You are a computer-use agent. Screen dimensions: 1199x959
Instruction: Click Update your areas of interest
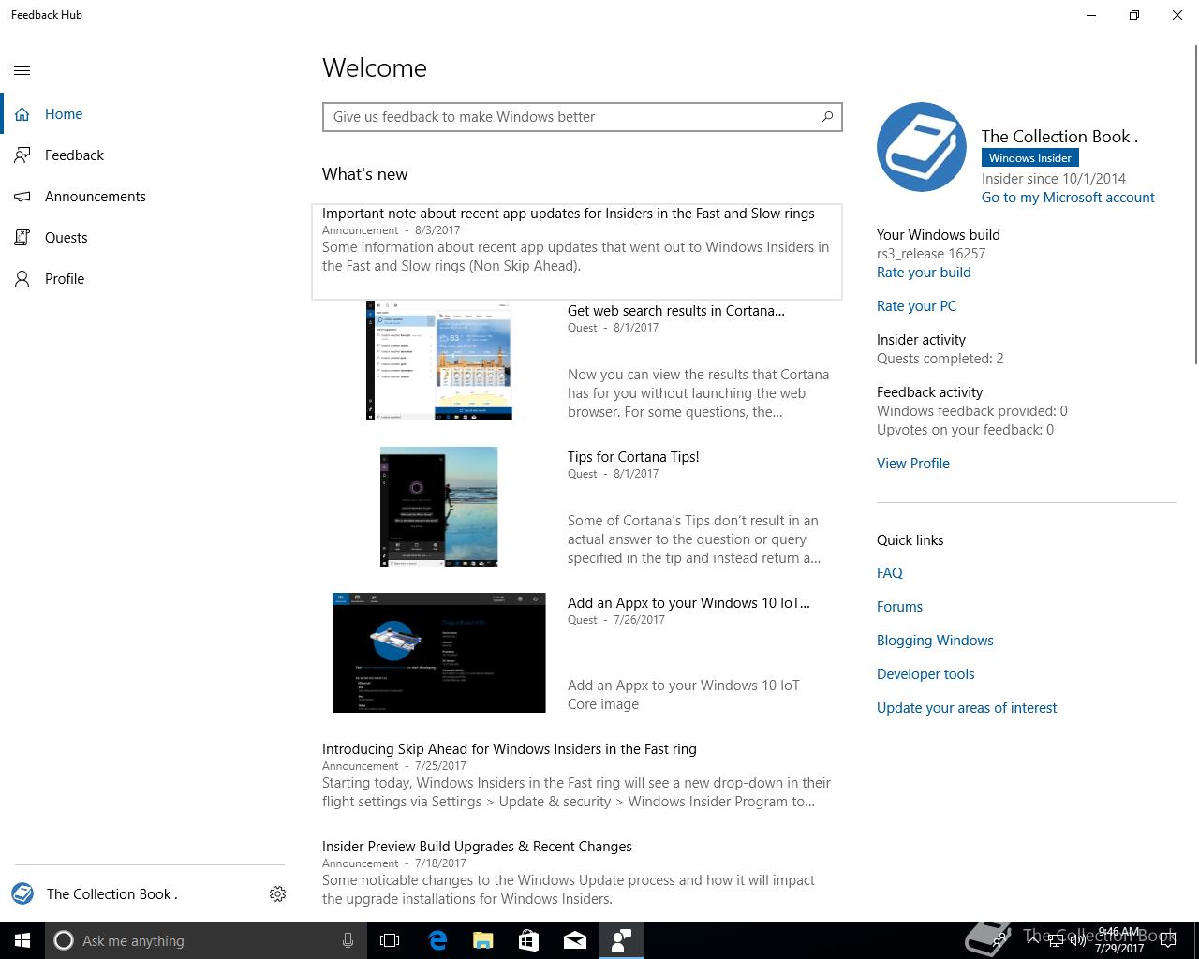pos(967,708)
